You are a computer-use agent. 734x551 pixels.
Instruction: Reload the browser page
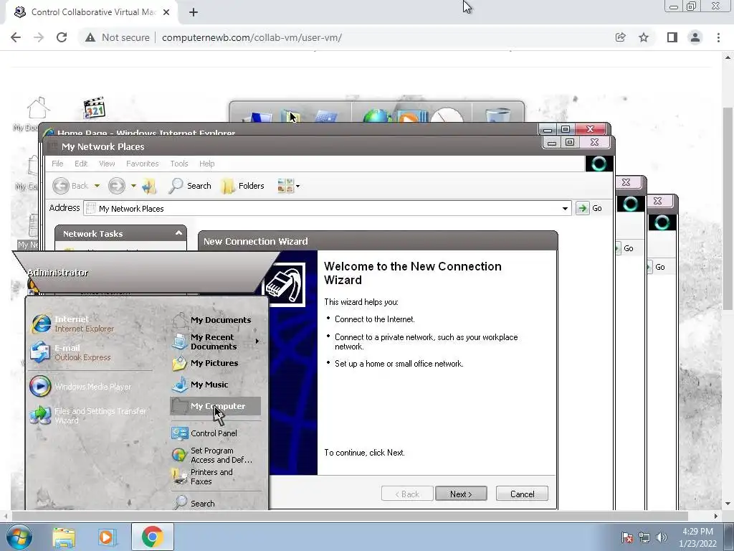point(62,37)
